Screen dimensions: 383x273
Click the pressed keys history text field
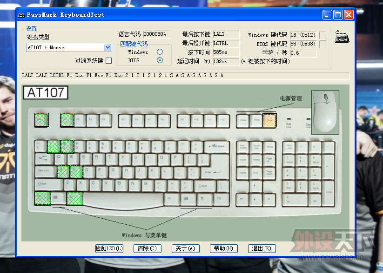point(185,76)
